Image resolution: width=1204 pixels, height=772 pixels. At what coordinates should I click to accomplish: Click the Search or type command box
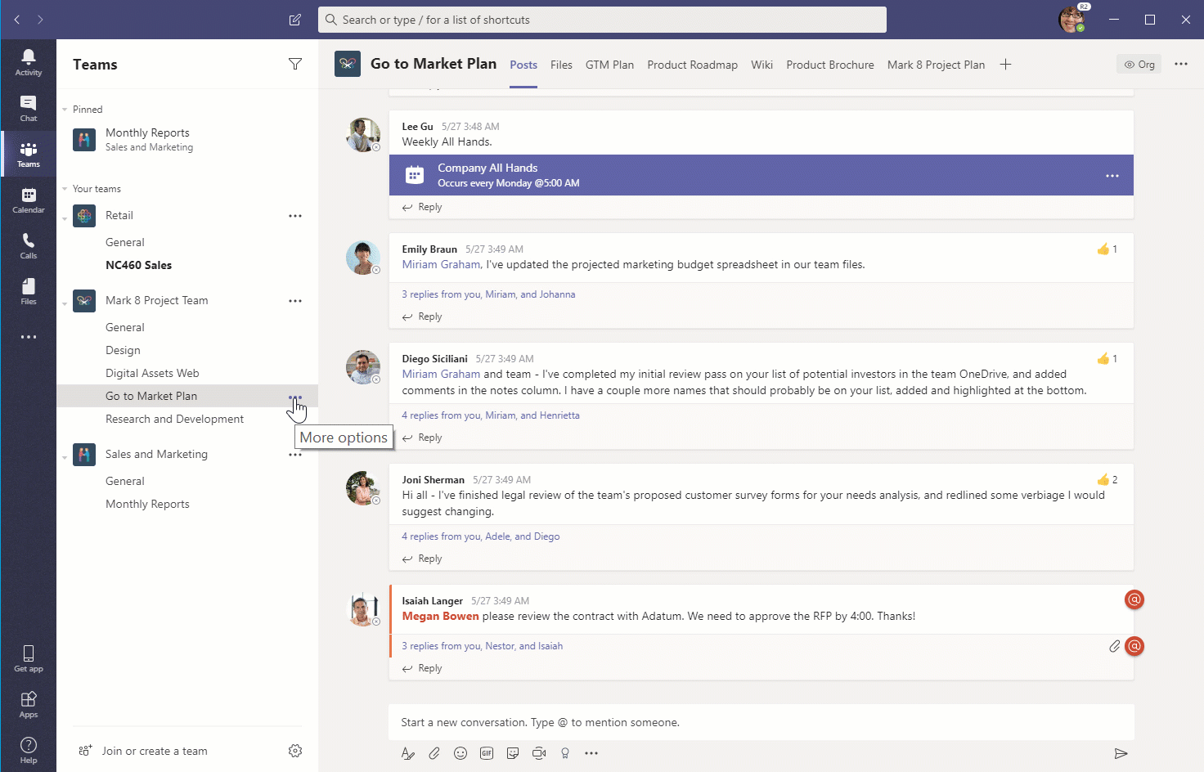[x=602, y=20]
